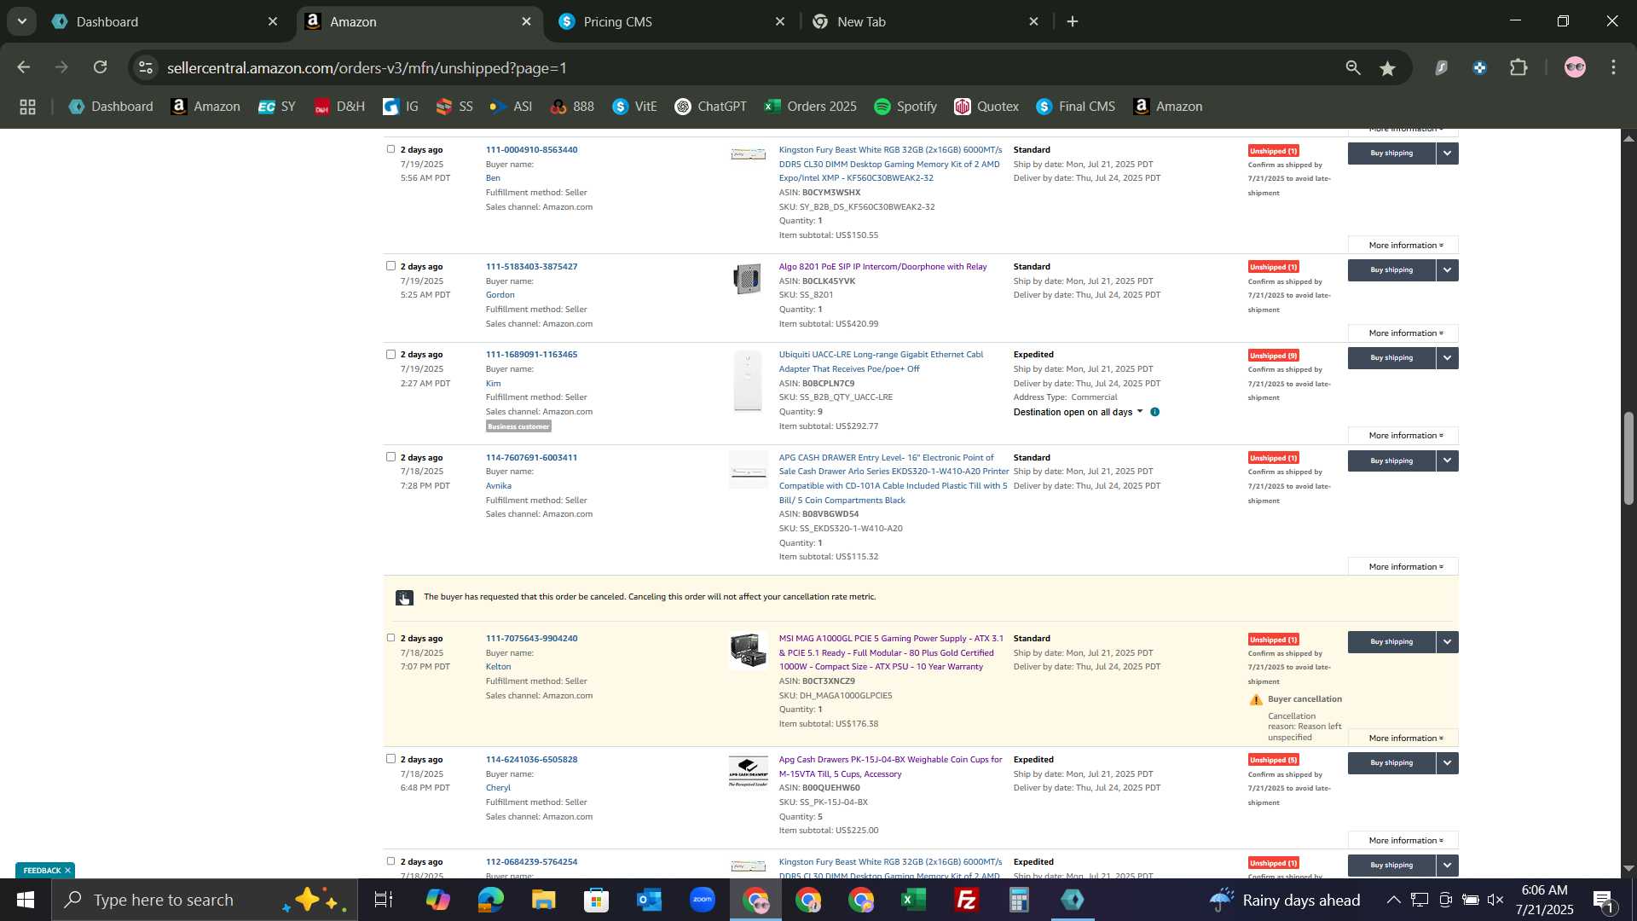Open the Dashboard bookmark
This screenshot has height=921, width=1637.
point(112,107)
